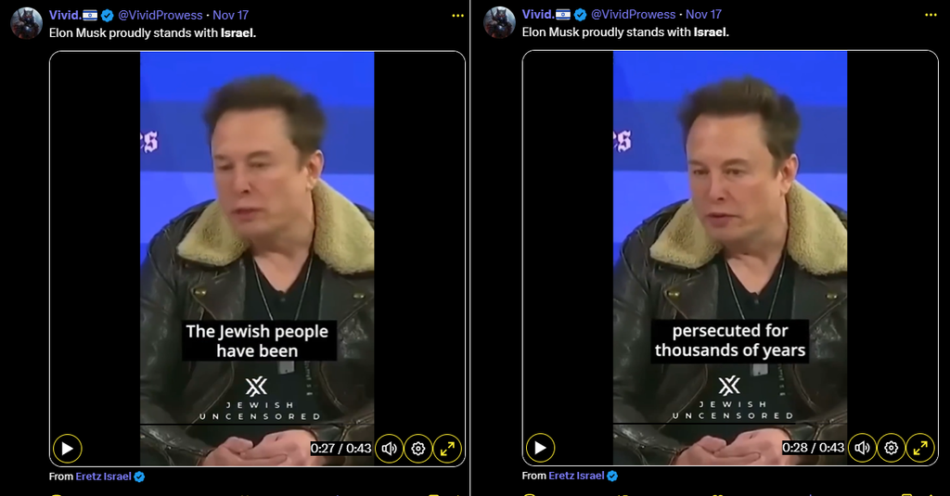Click verified badge next to Vivid on left
This screenshot has height=496, width=950.
(x=108, y=16)
